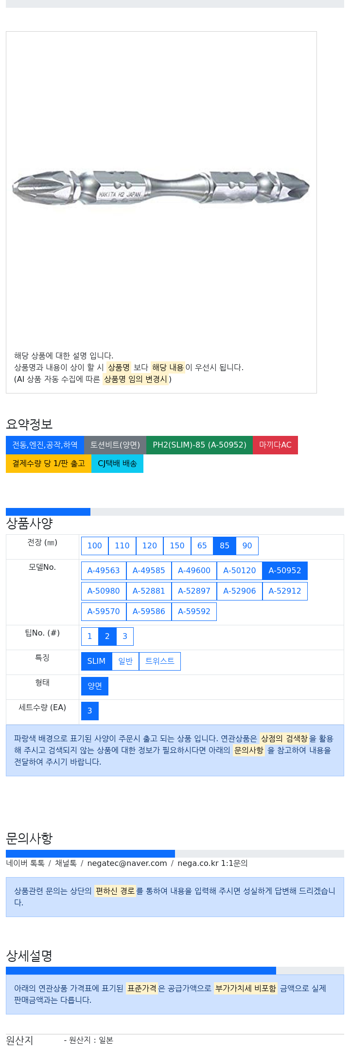The height and width of the screenshot is (1050, 350).
Task: Select tip number 1
Action: [90, 637]
